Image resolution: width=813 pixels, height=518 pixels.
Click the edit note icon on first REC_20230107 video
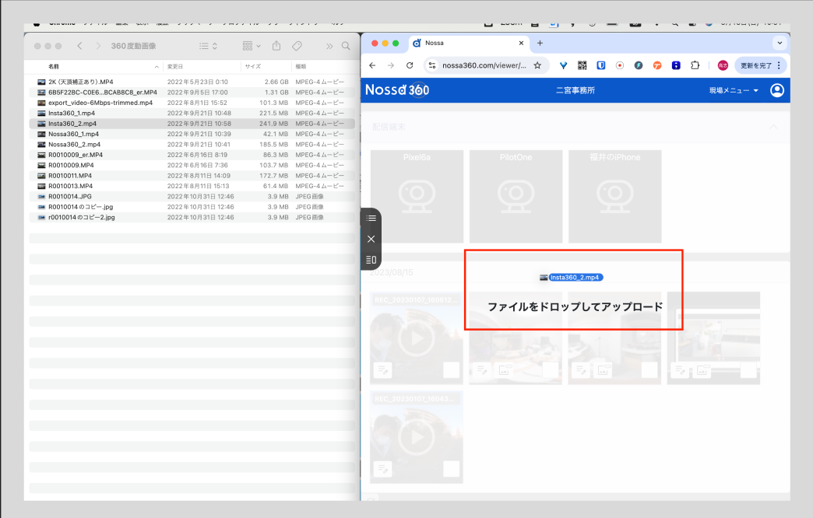tap(382, 370)
